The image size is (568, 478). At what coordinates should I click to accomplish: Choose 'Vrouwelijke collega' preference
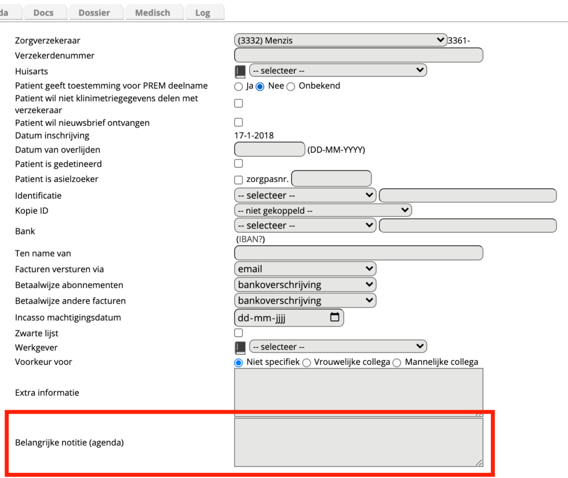(x=306, y=363)
